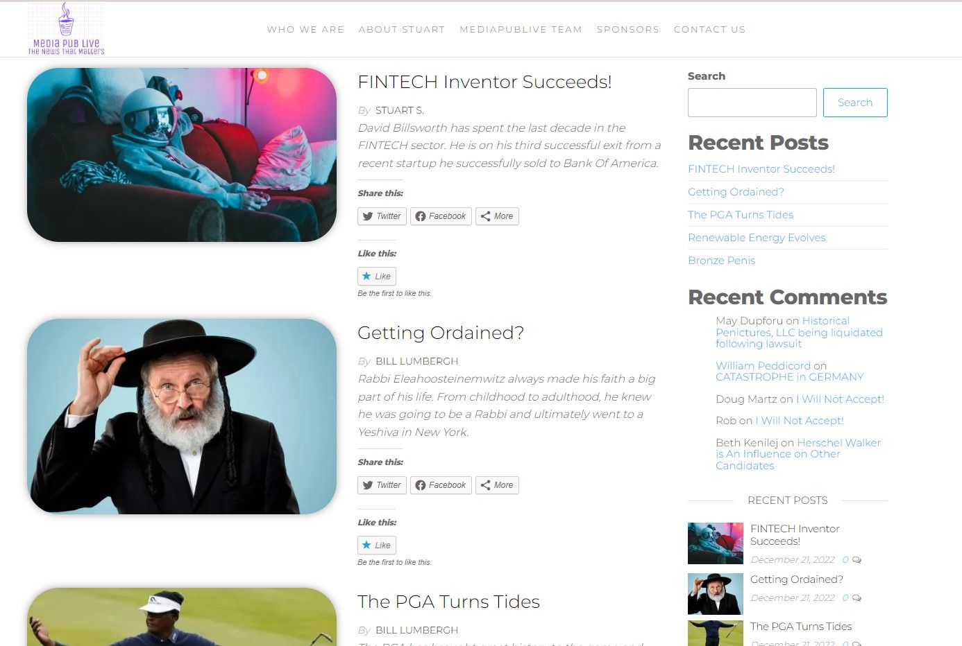The height and width of the screenshot is (646, 962).
Task: Share Getting Ordained post on Twitter
Action: click(x=382, y=485)
